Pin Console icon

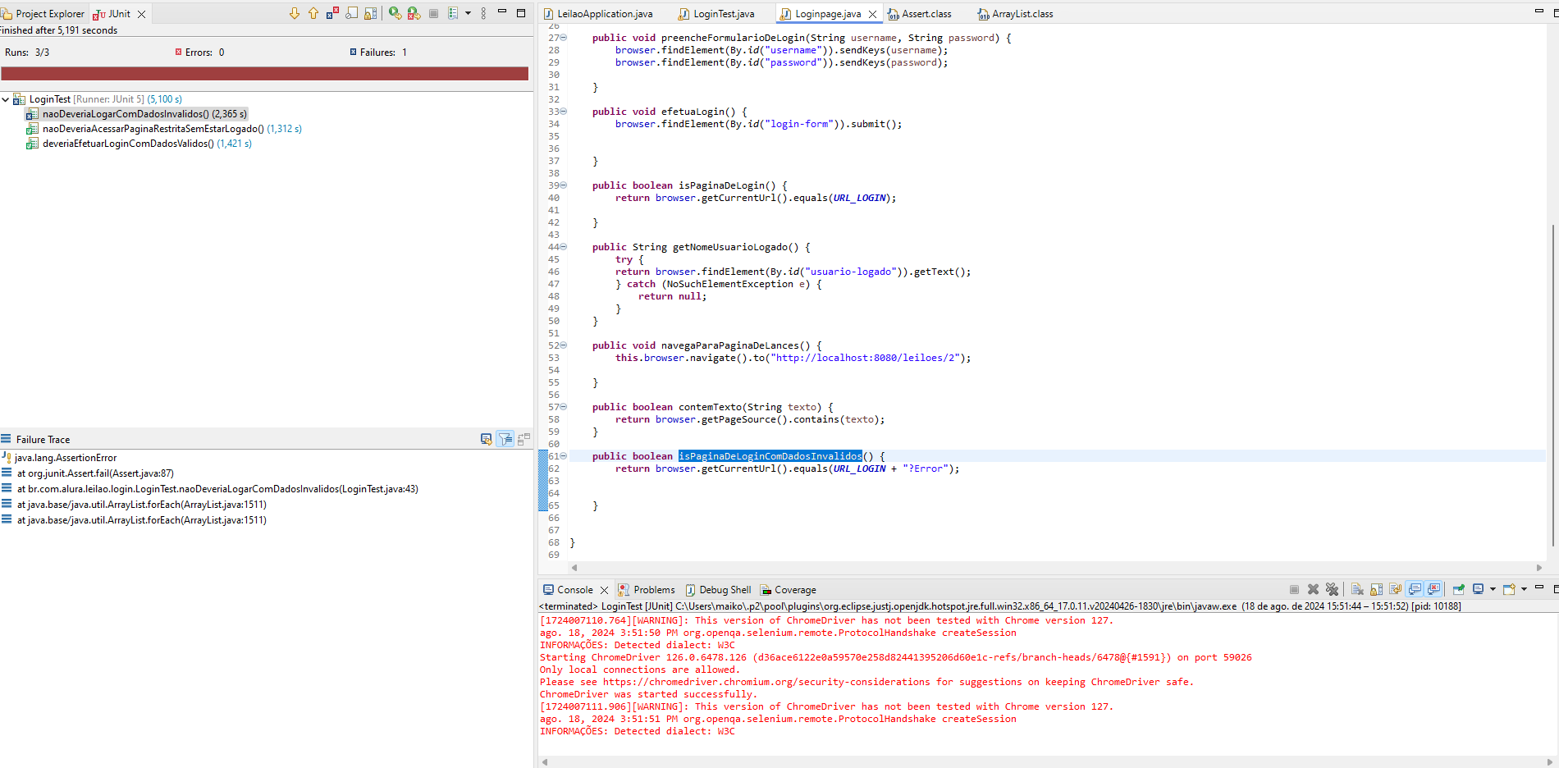point(1458,589)
